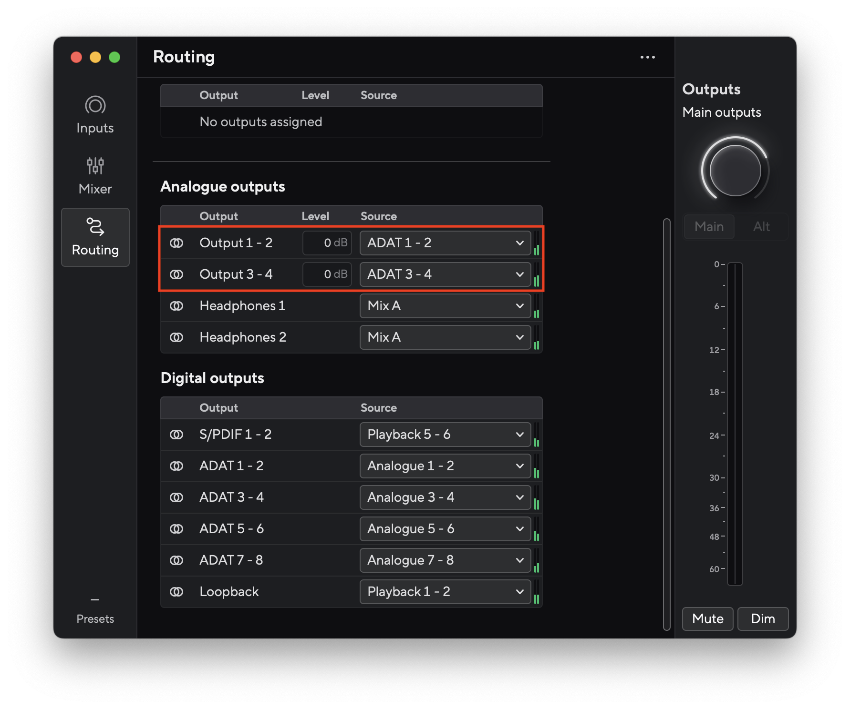Toggle stereo link for ADAT 1 - 2 output
850x709 pixels.
pos(176,466)
